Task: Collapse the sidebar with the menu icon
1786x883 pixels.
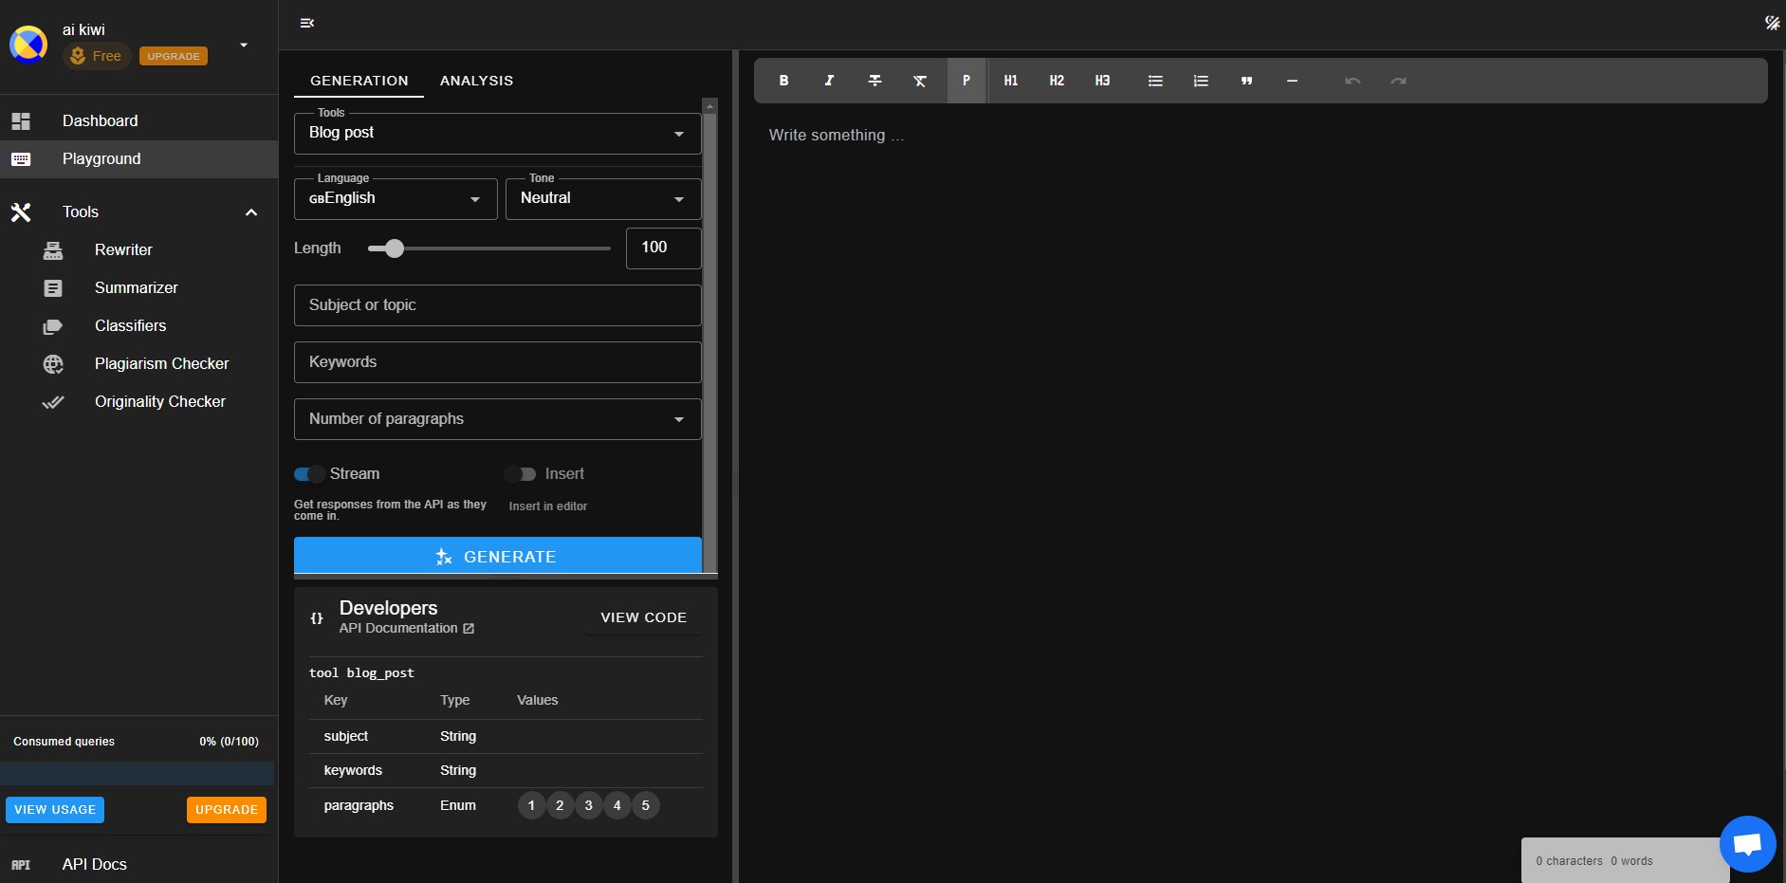Action: pos(307,23)
